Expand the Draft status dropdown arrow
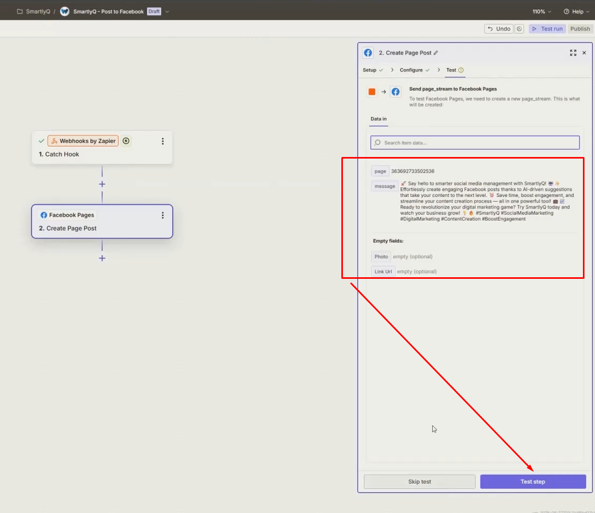The image size is (595, 513). click(167, 12)
